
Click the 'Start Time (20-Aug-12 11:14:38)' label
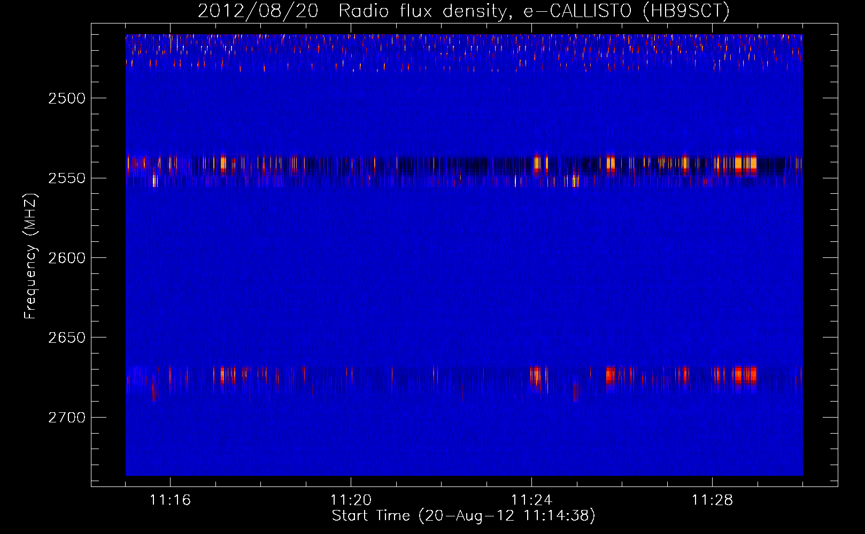[464, 516]
